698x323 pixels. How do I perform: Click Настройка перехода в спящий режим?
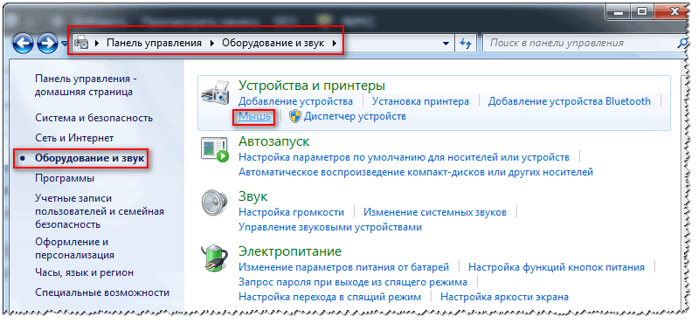point(329,297)
